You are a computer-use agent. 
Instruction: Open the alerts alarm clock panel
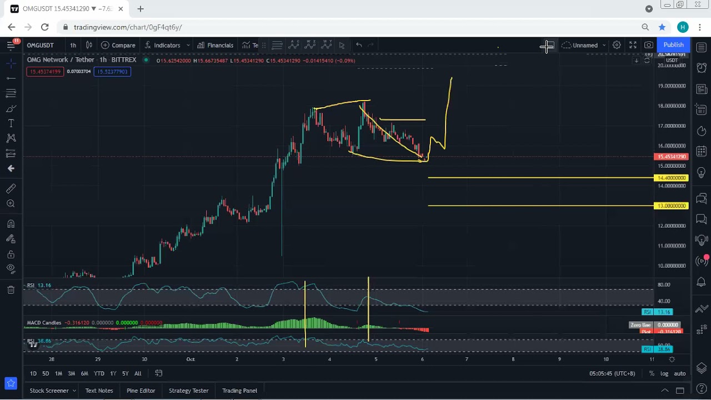coord(701,68)
